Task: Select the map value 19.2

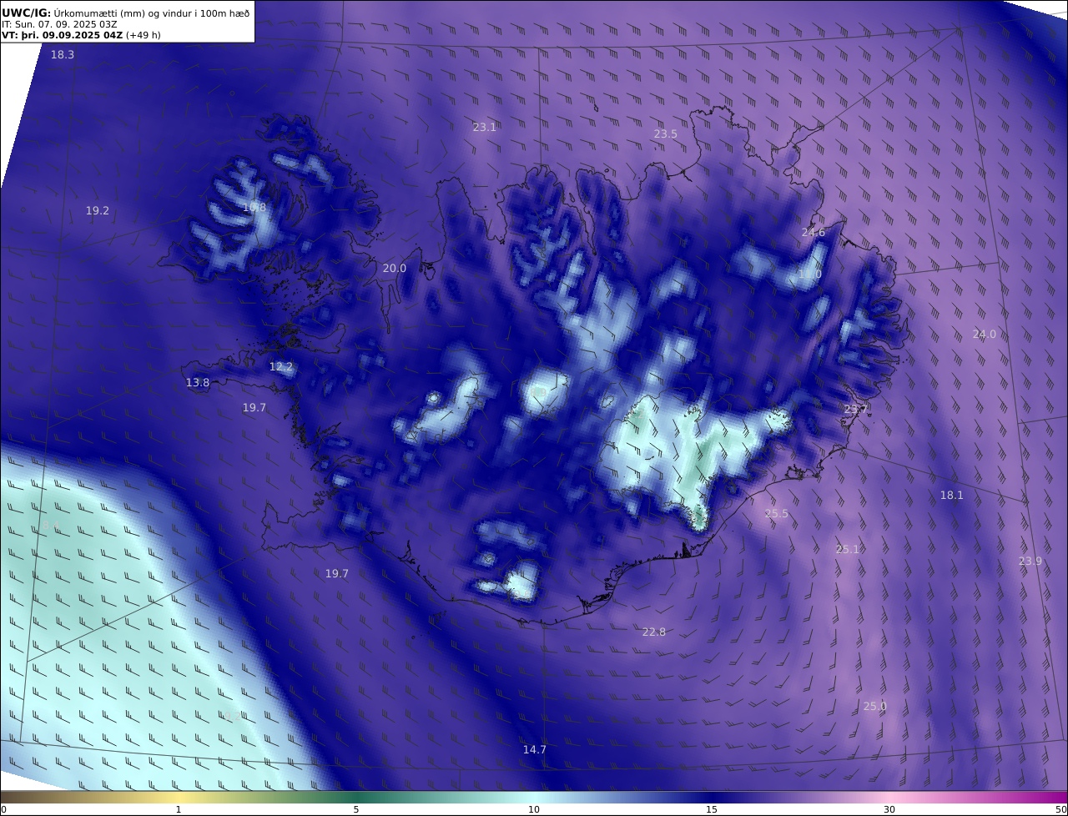Action: tap(98, 210)
